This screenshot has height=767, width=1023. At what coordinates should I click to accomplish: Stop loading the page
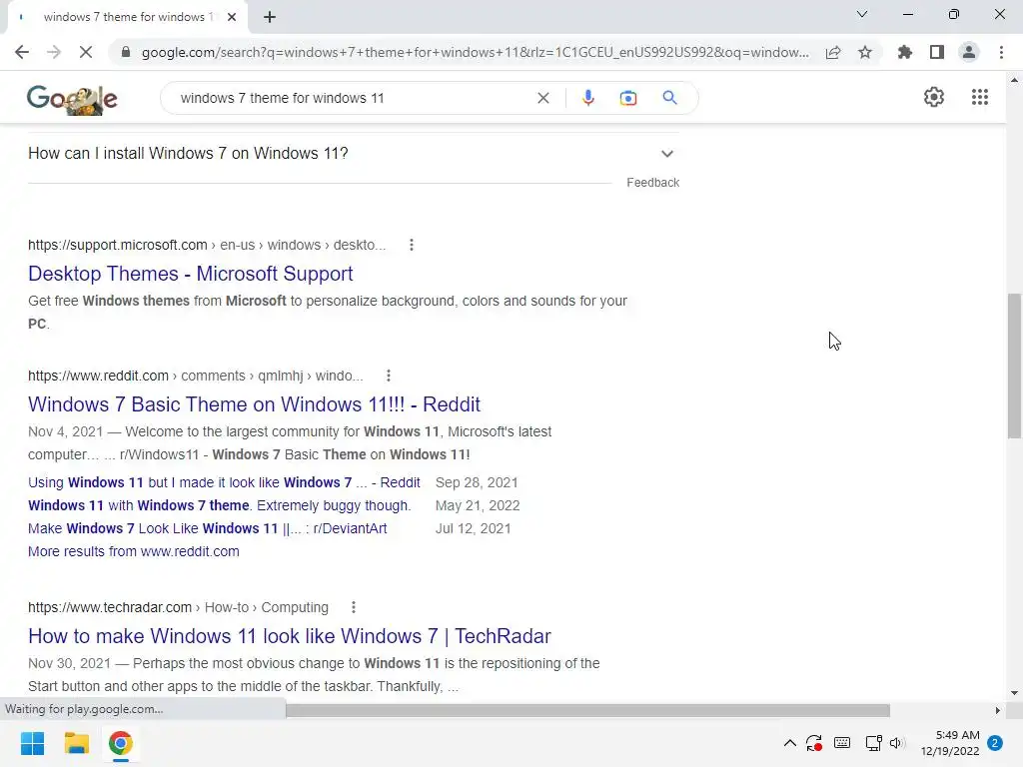pyautogui.click(x=86, y=52)
